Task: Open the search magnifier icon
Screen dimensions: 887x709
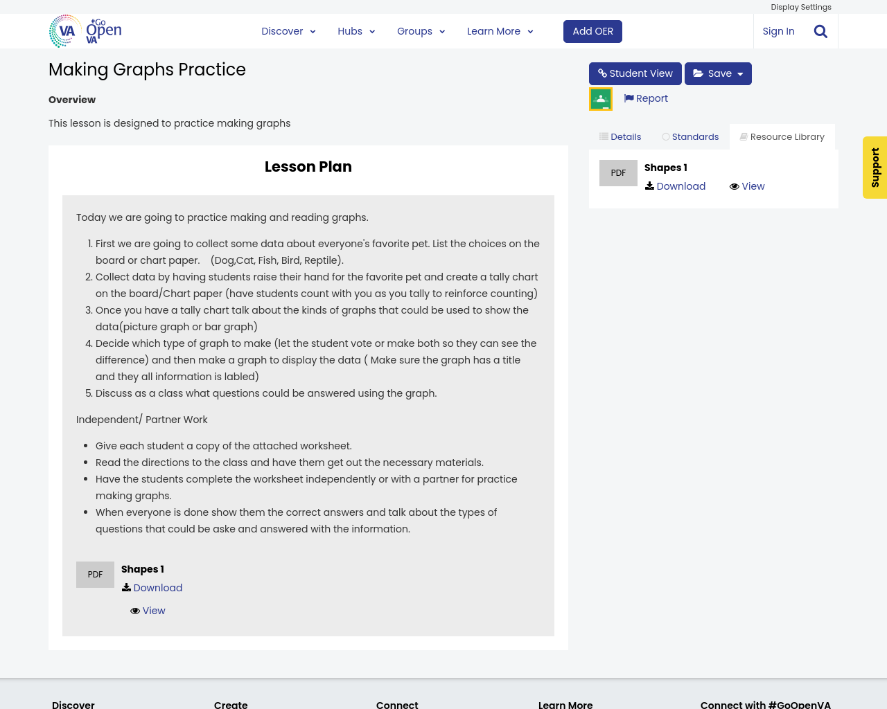Action: coord(820,31)
